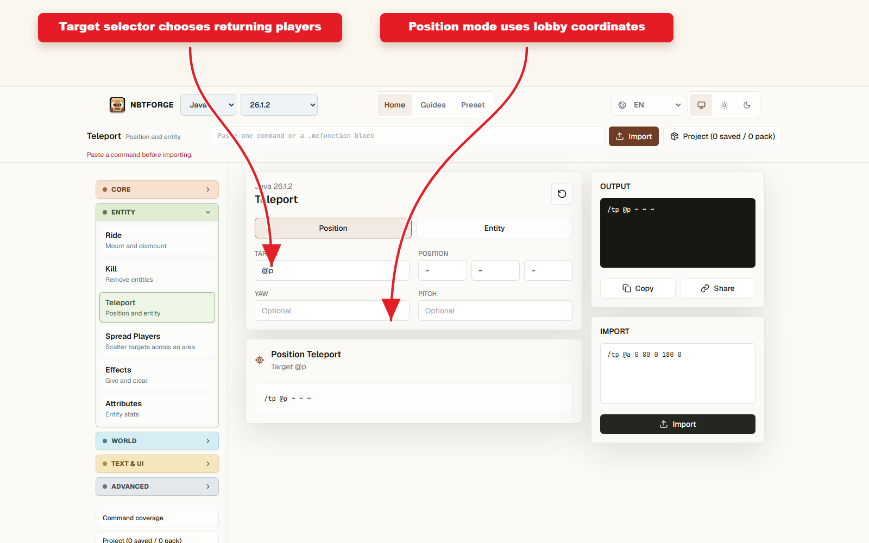This screenshot has width=869, height=543.
Task: Click the Import textarea with /tp @a command
Action: (678, 374)
